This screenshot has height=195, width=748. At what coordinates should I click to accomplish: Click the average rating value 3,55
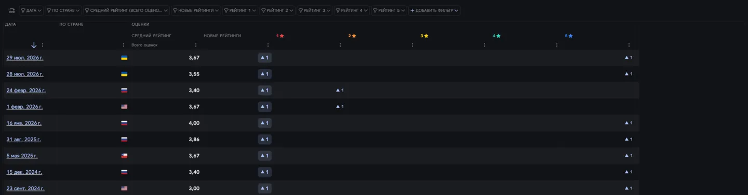click(194, 74)
